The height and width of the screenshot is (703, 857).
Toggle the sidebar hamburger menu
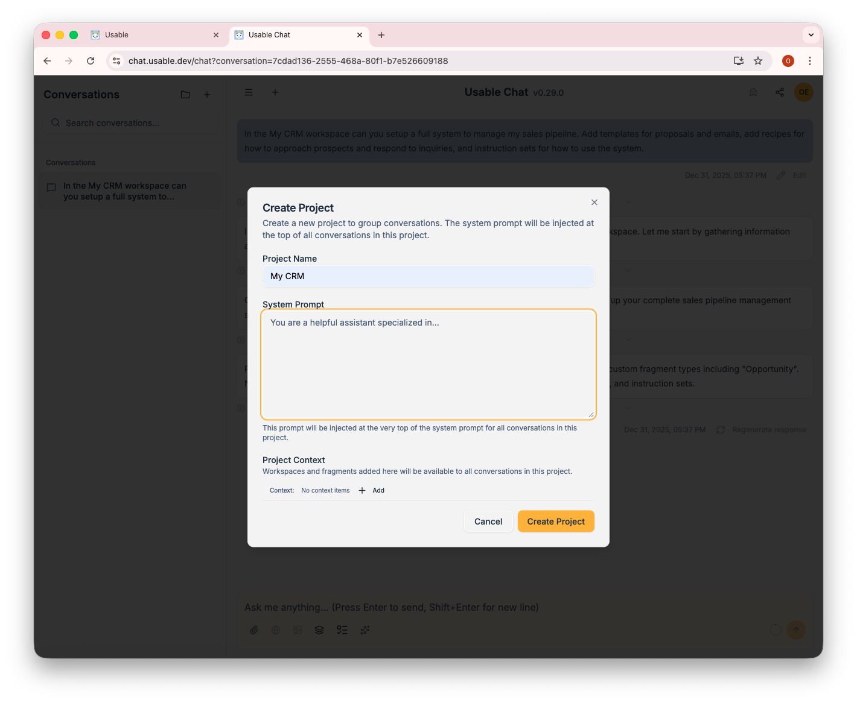point(249,92)
